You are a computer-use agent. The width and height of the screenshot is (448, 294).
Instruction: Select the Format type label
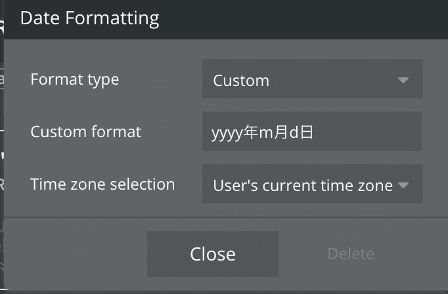coord(75,79)
